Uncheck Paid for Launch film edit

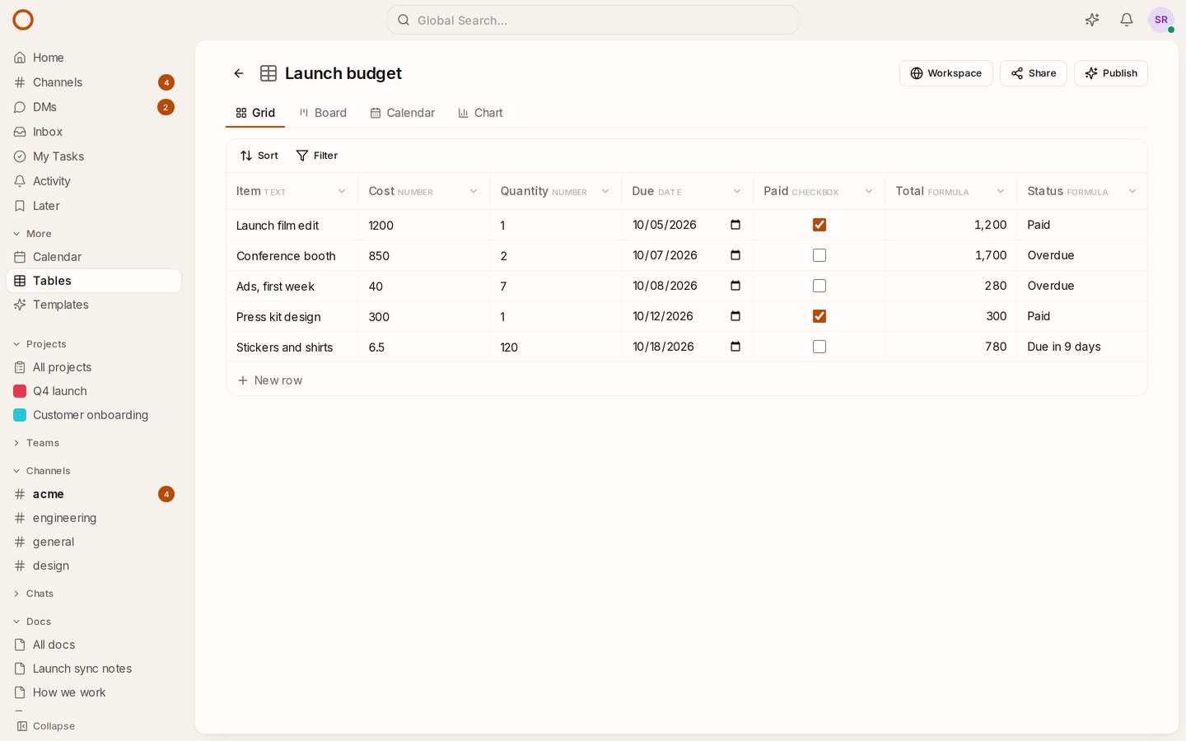click(819, 225)
